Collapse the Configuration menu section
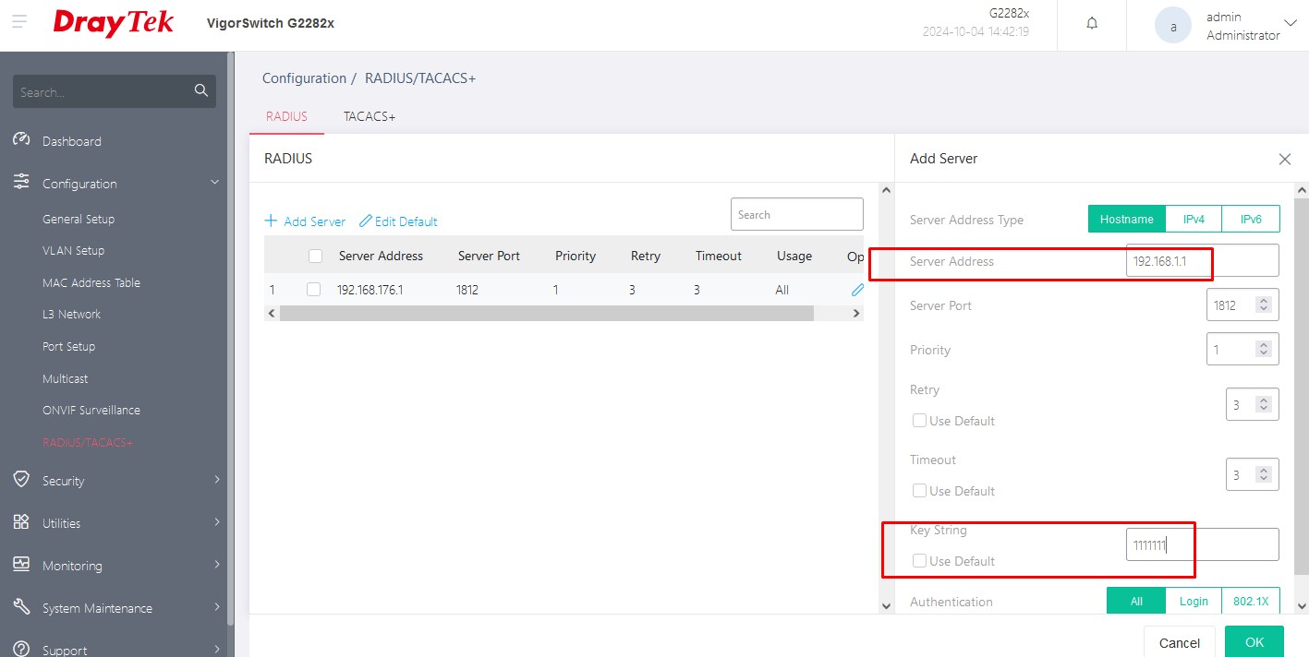 215,183
